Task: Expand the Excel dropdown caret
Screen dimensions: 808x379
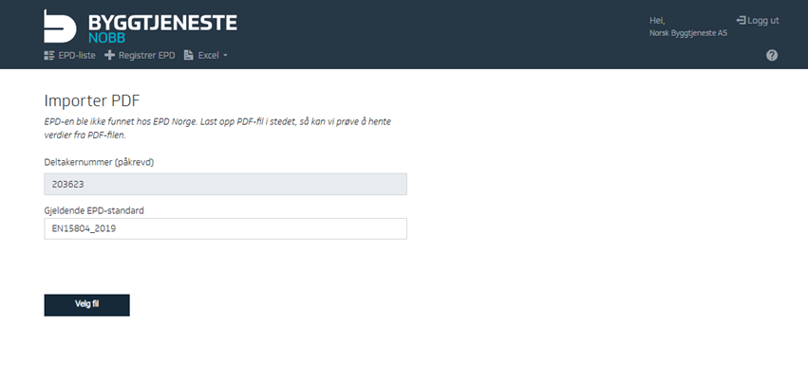Action: pyautogui.click(x=225, y=55)
